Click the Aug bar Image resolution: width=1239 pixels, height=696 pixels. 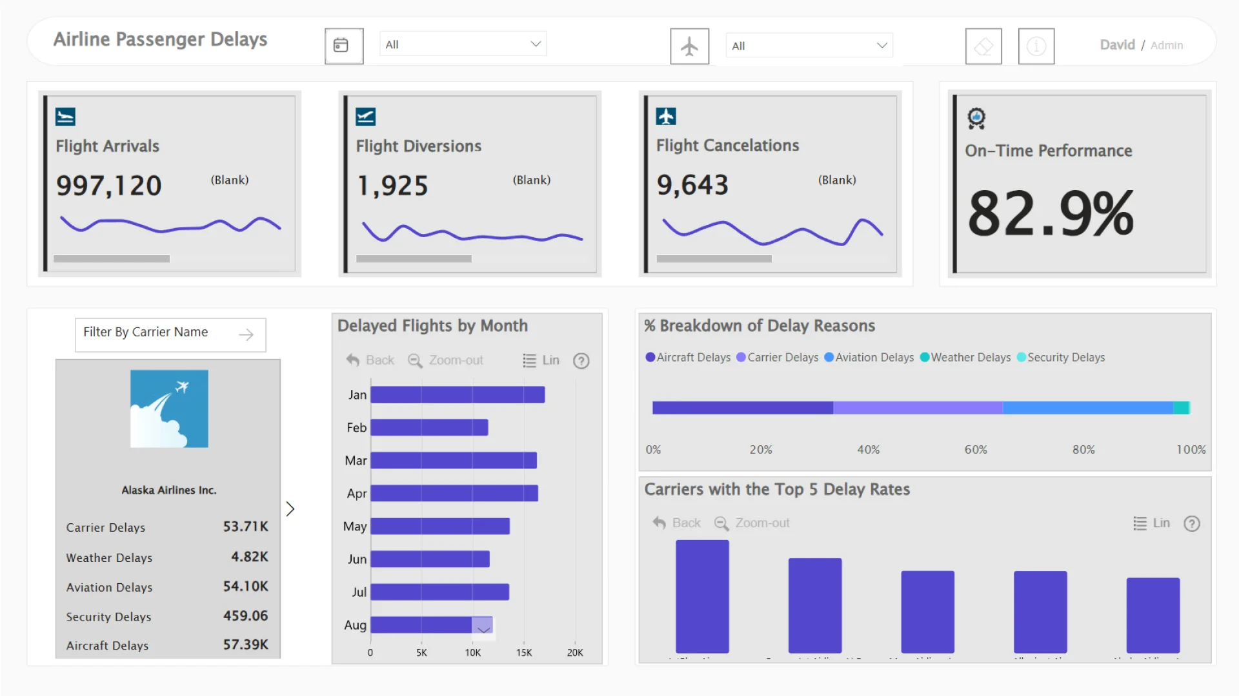[x=421, y=624]
